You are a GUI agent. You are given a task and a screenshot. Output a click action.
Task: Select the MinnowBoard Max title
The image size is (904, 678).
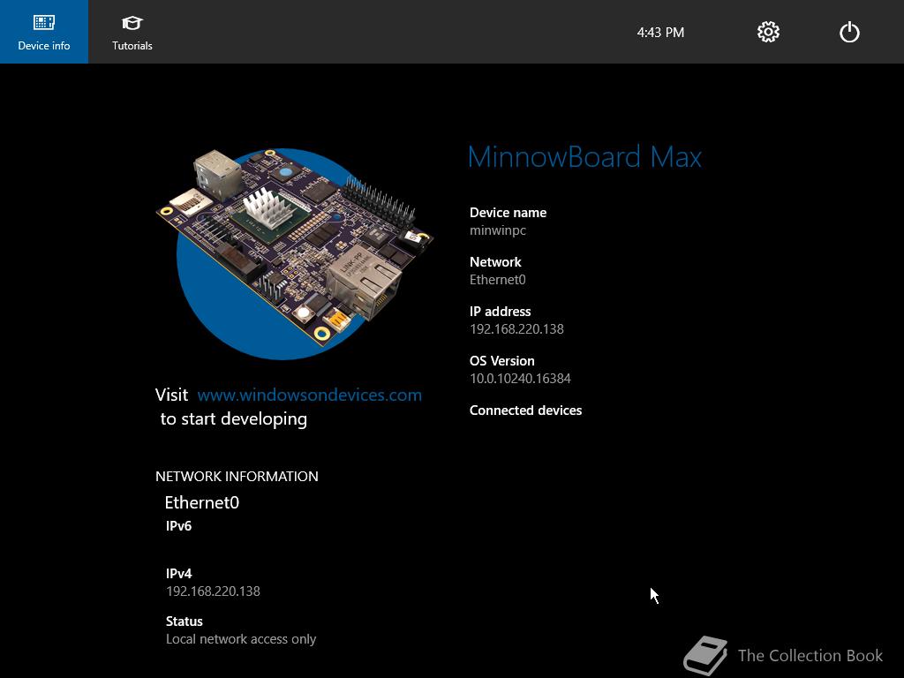click(x=584, y=157)
